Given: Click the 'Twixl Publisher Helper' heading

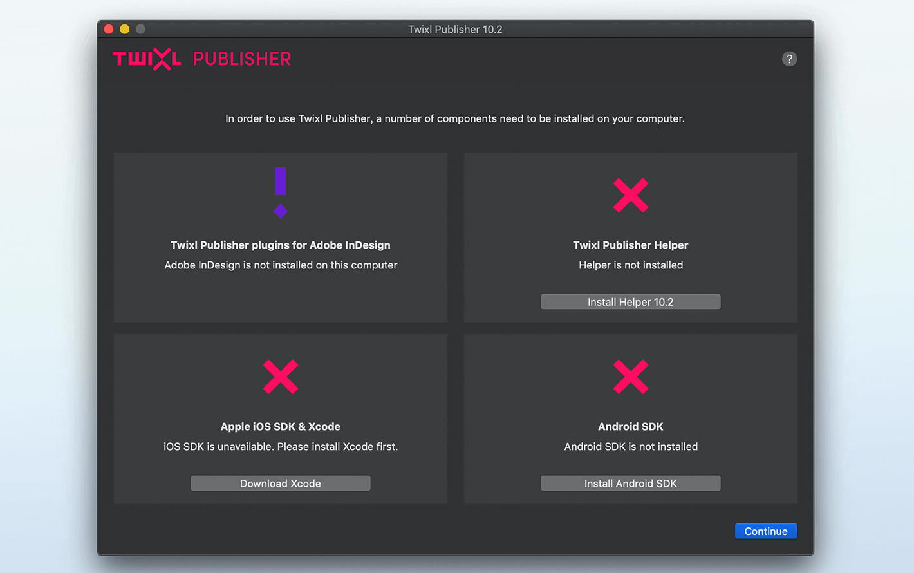Looking at the screenshot, I should (x=631, y=245).
